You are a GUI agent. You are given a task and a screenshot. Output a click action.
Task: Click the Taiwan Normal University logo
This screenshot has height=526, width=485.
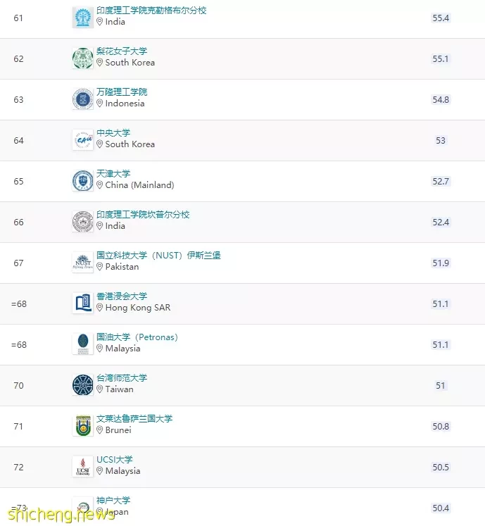(83, 385)
